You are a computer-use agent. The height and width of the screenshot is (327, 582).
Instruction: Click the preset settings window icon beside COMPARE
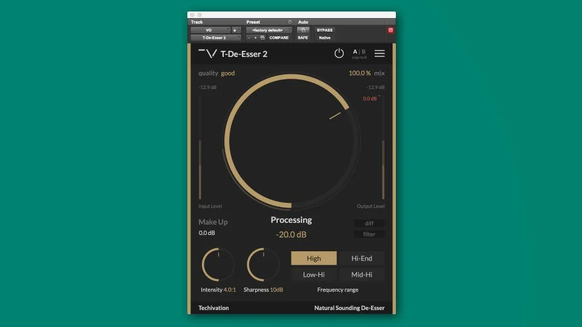click(263, 38)
